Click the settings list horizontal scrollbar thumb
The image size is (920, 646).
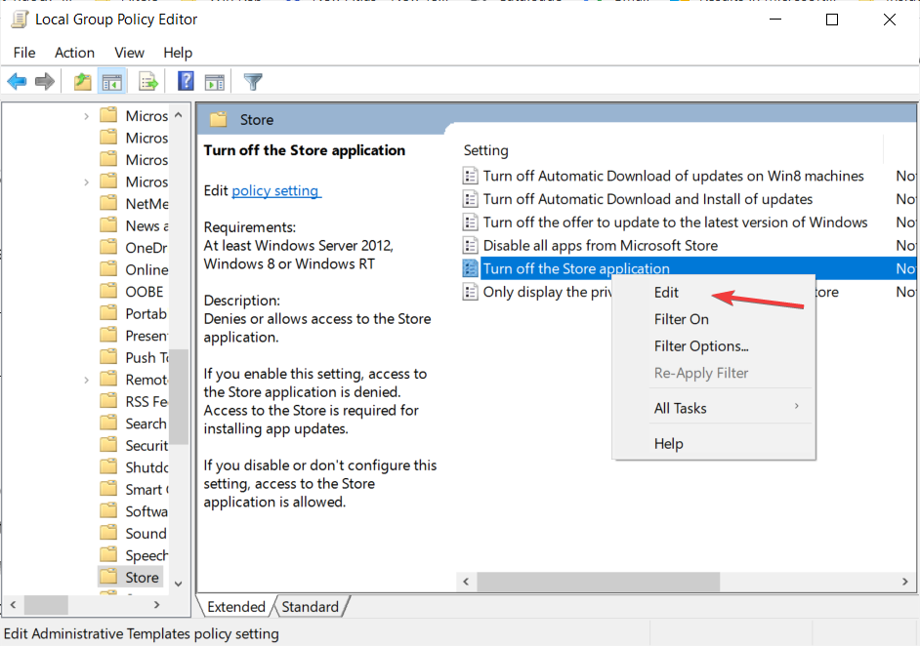coord(599,582)
